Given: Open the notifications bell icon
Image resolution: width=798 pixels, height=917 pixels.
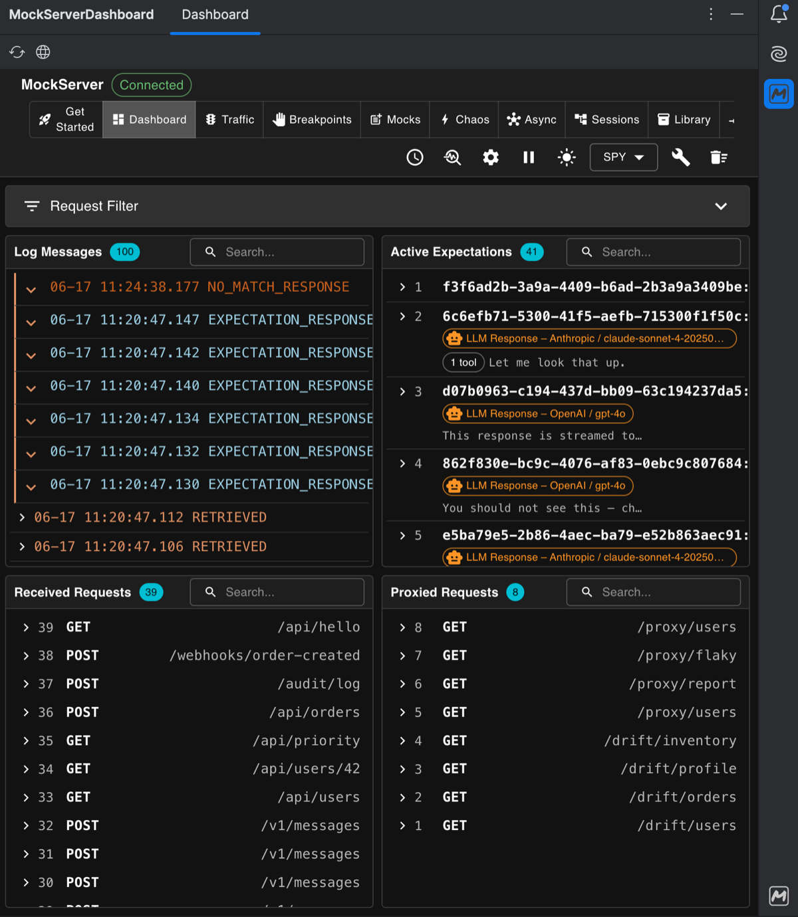Looking at the screenshot, I should (x=779, y=14).
